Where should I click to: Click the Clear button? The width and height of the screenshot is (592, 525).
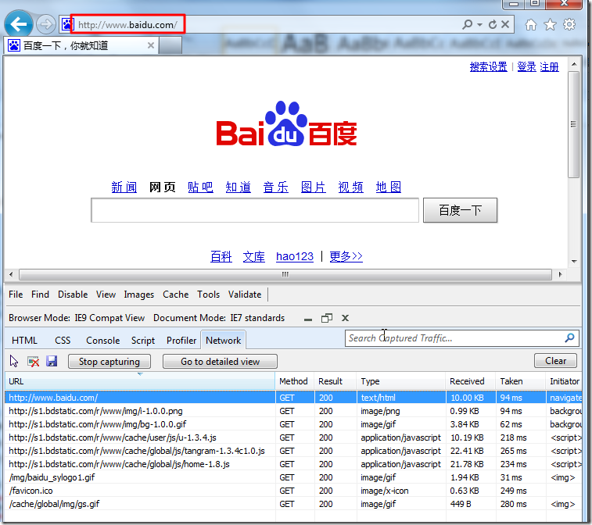[555, 361]
